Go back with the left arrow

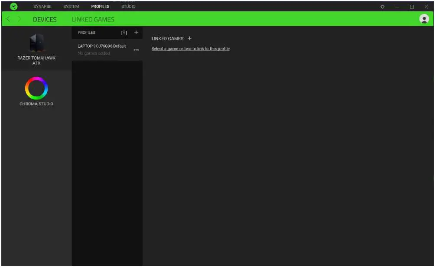tap(8, 19)
